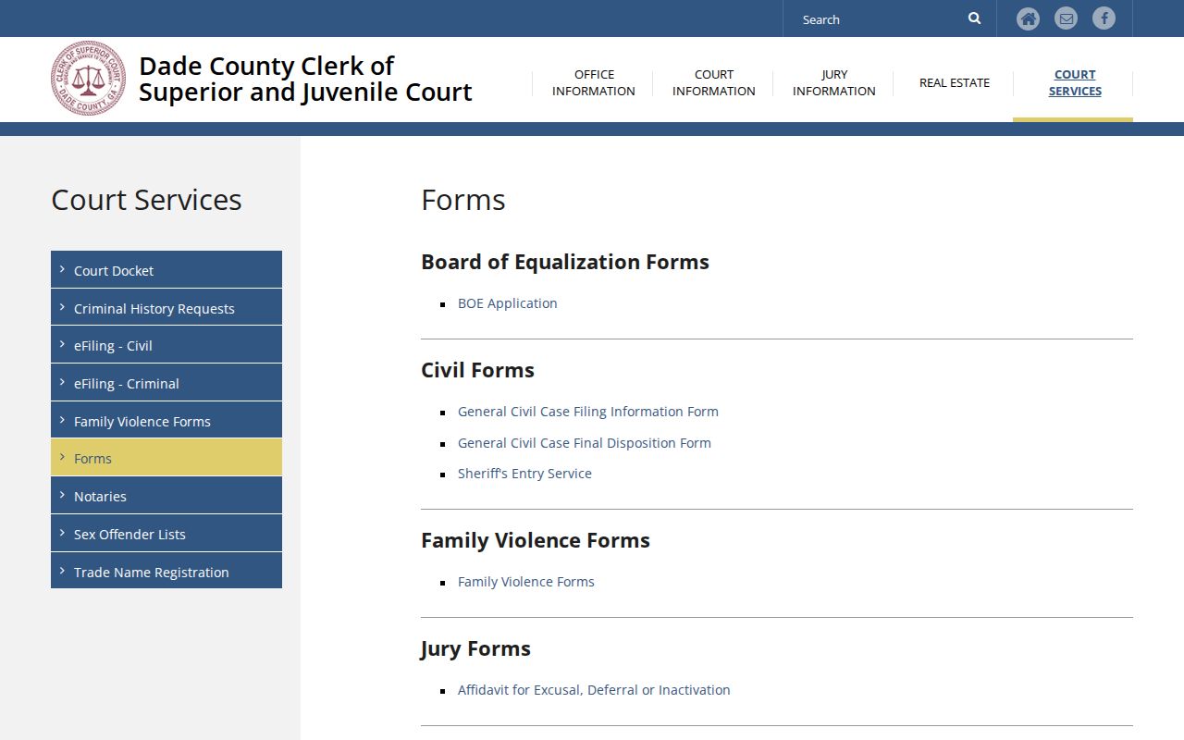1184x740 pixels.
Task: Open Sex Offender Lists sidebar item
Action: point(166,534)
